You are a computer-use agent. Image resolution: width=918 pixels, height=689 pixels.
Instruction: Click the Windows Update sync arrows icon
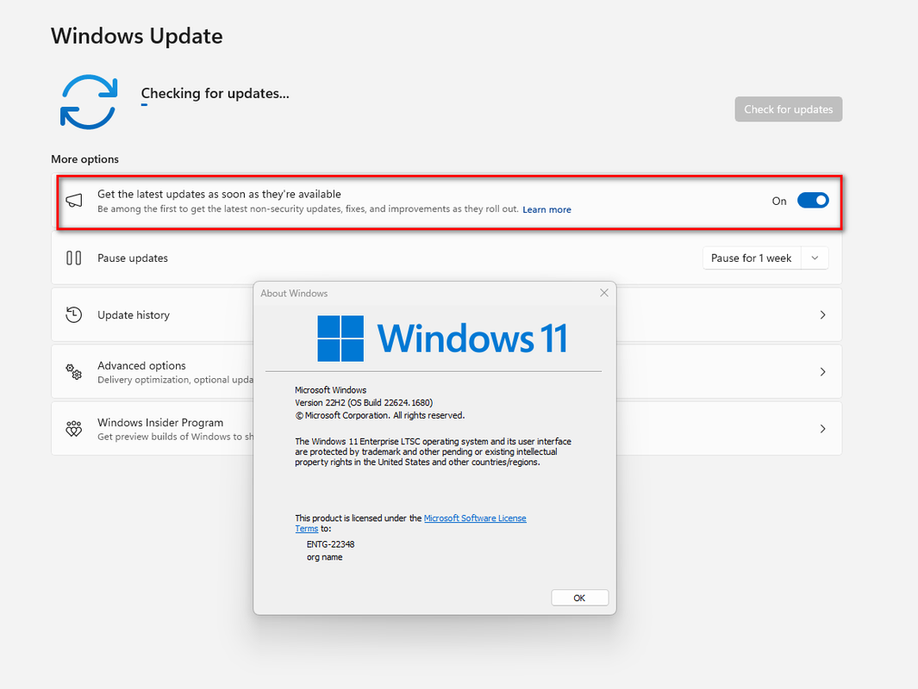[x=89, y=102]
